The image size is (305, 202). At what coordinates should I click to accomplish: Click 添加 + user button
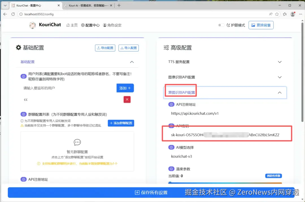(x=125, y=88)
